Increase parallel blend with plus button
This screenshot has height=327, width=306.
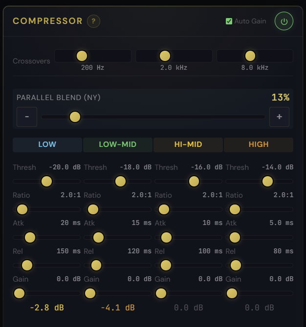(x=279, y=117)
